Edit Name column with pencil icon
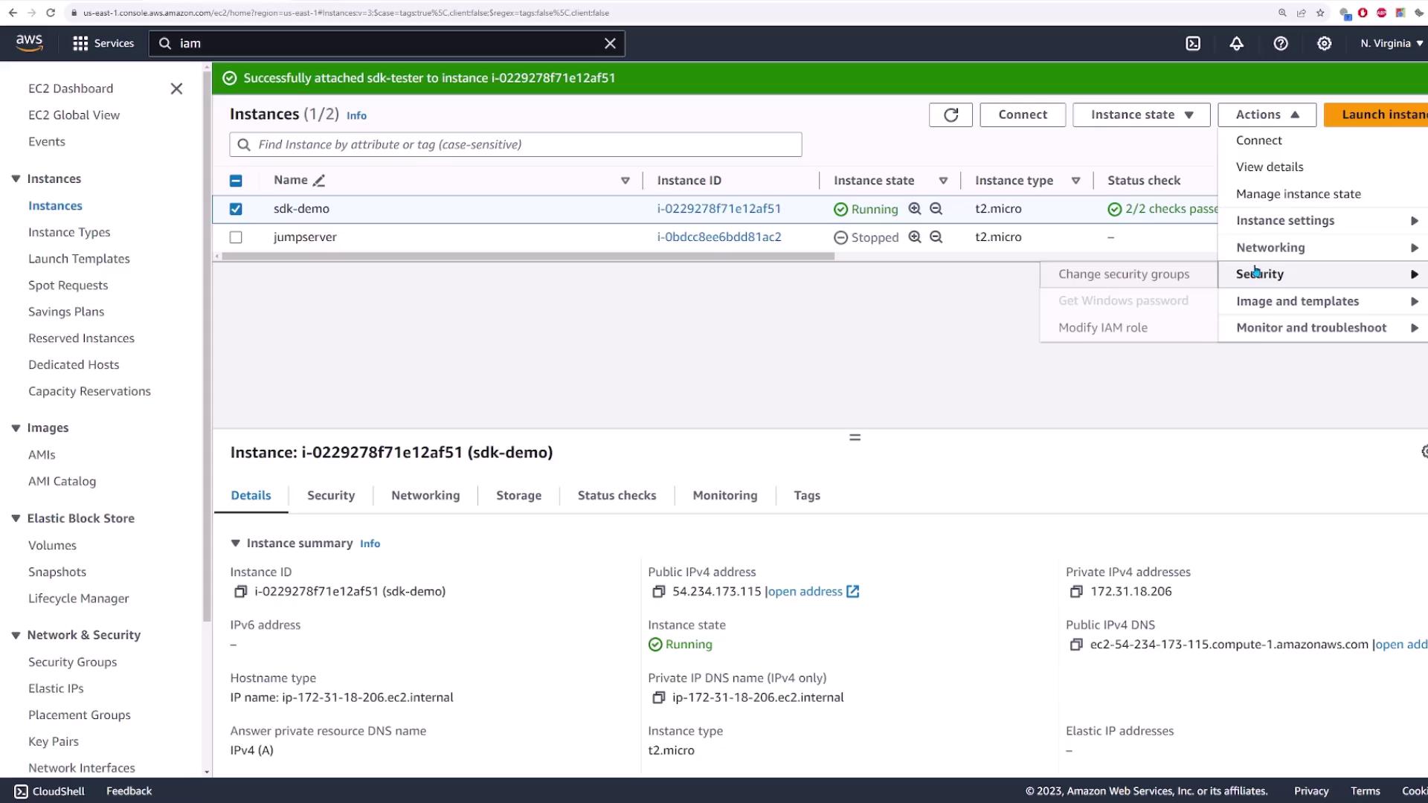The height and width of the screenshot is (803, 1428). click(319, 181)
